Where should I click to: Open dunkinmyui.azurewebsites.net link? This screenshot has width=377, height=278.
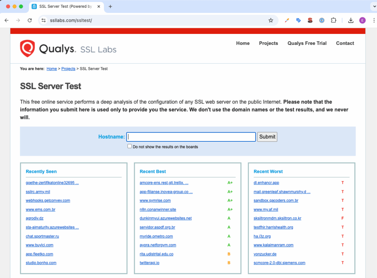[x=166, y=218]
